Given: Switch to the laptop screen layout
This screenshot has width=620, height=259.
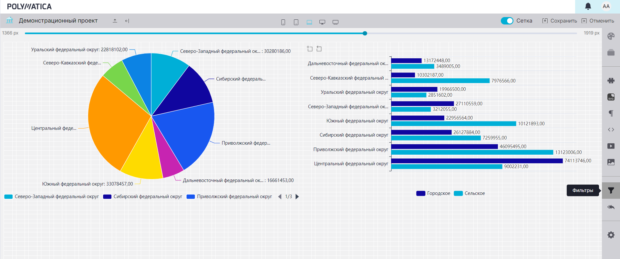Looking at the screenshot, I should point(309,22).
